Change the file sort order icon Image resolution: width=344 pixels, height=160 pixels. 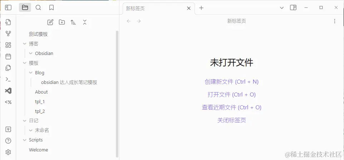(x=73, y=22)
